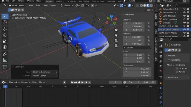Viewport: 191px width, 107px height.
Task: Switch orthographic/perspective grid icon
Action: tap(116, 45)
